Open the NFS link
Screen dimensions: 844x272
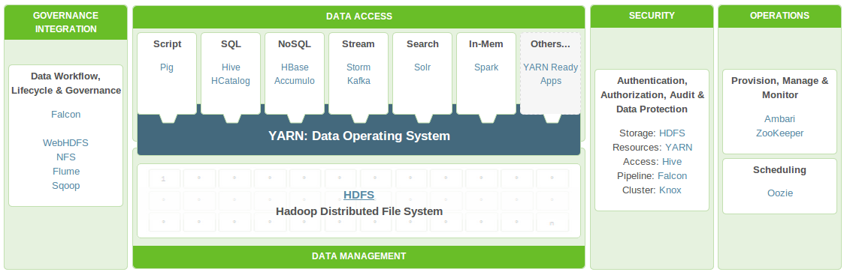pyautogui.click(x=65, y=157)
